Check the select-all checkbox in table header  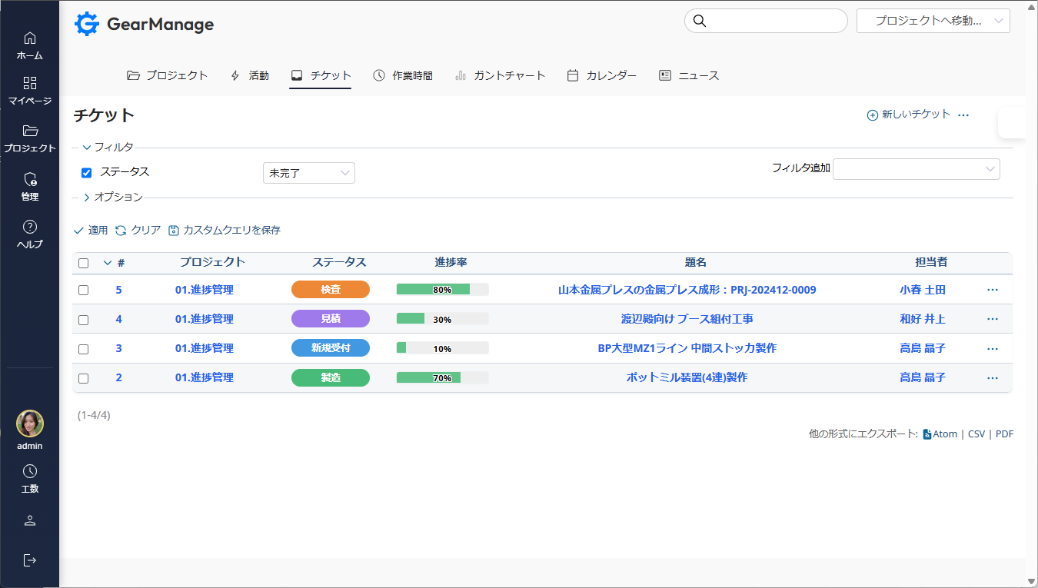(x=84, y=263)
